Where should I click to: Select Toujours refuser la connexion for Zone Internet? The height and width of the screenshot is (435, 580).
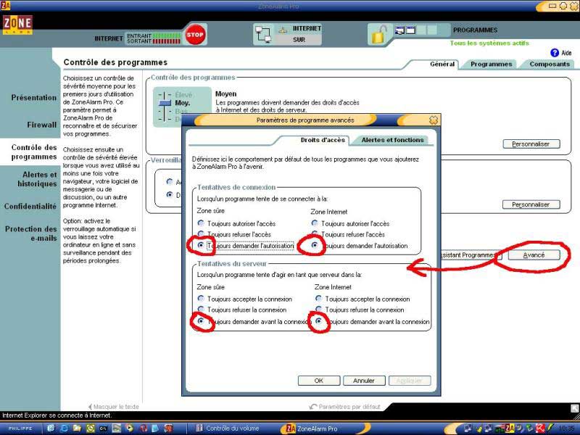point(319,310)
